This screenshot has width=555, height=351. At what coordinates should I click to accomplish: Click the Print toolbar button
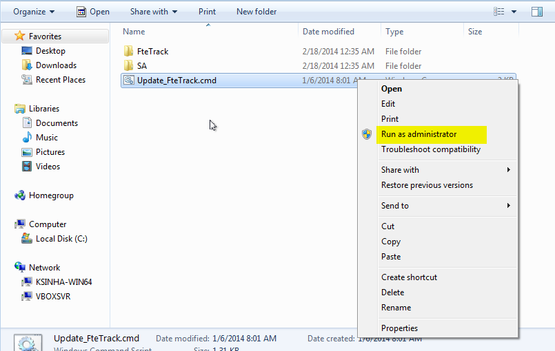[207, 12]
